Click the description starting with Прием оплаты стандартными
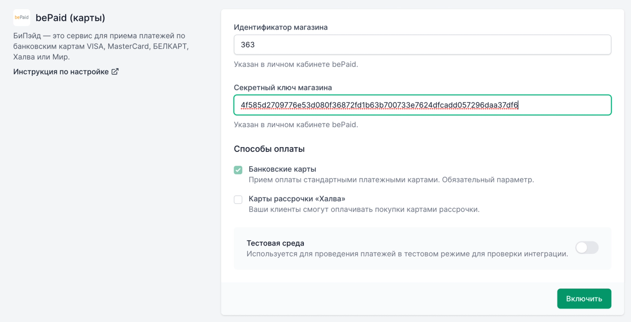 391,179
